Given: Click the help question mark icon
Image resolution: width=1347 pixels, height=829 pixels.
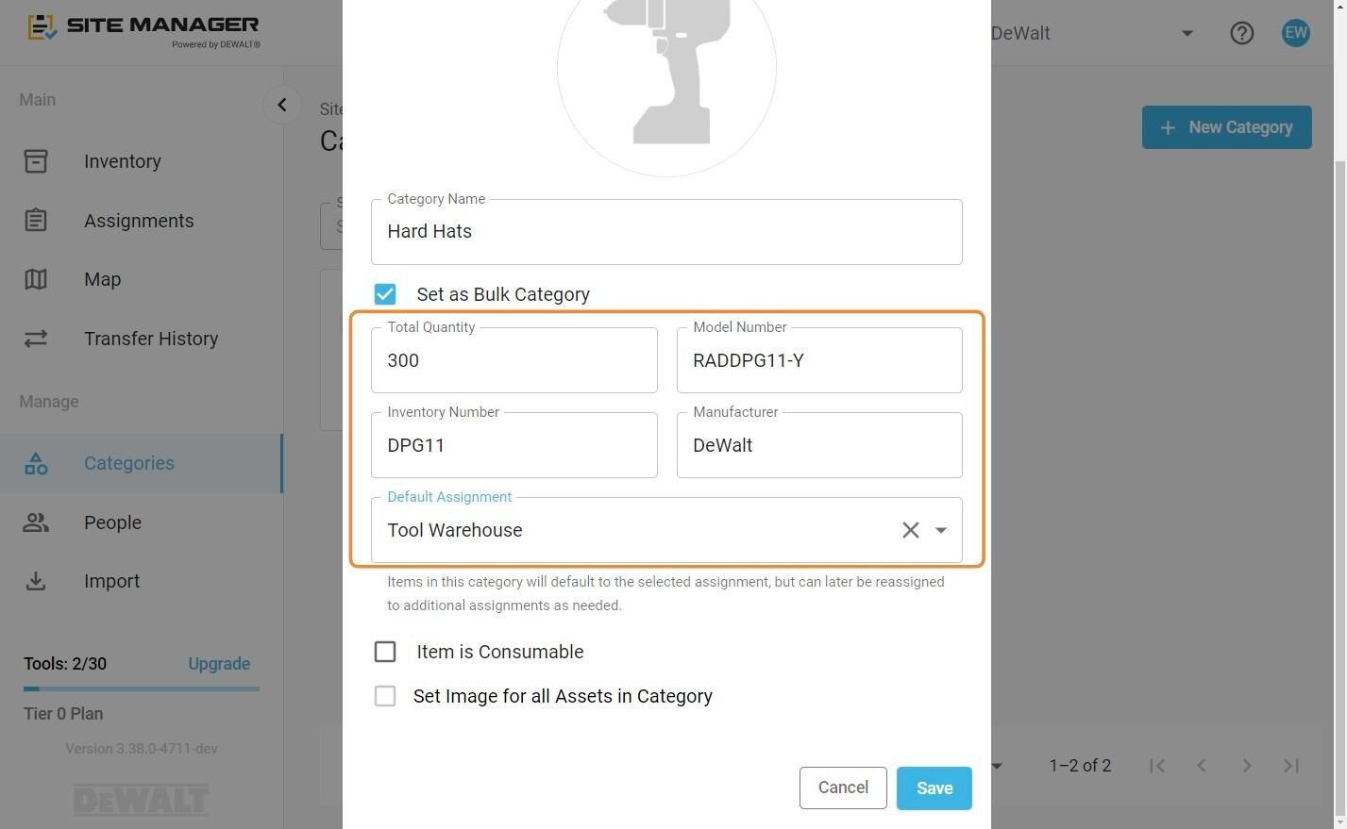Looking at the screenshot, I should (x=1242, y=33).
